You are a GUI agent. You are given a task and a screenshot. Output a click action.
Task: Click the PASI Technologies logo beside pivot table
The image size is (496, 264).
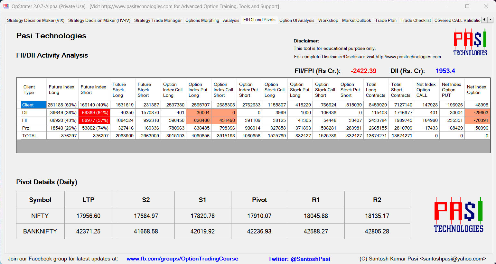(459, 215)
